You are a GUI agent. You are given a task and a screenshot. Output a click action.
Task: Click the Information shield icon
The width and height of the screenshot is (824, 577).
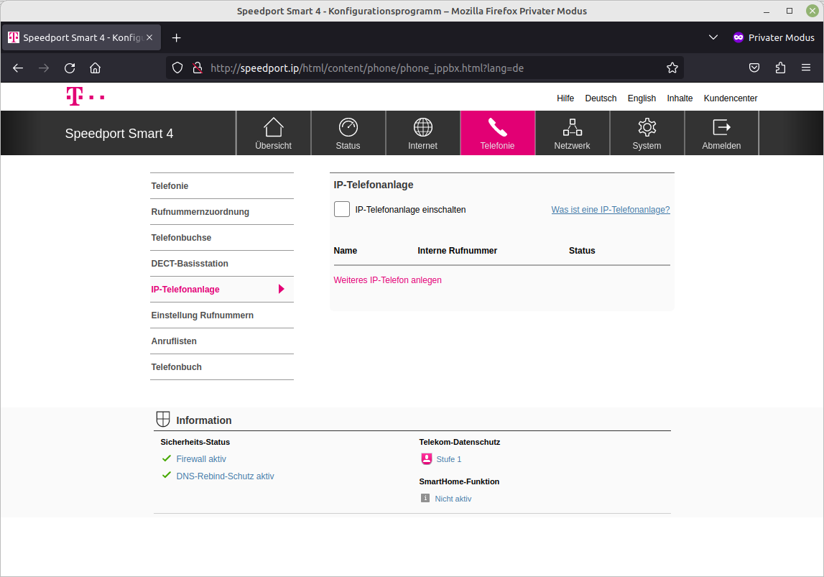pyautogui.click(x=163, y=420)
